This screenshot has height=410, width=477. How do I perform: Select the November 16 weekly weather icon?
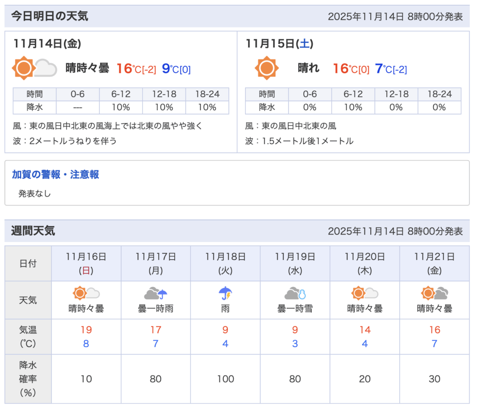(86, 293)
